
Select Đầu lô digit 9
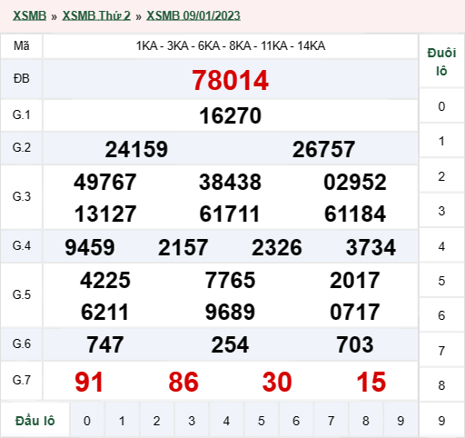pyautogui.click(x=401, y=421)
